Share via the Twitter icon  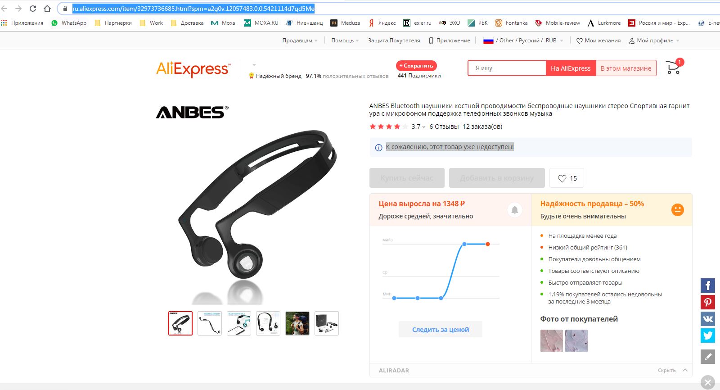[708, 336]
